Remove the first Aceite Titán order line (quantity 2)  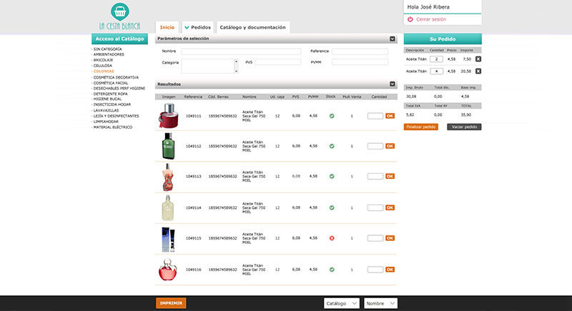pos(478,59)
